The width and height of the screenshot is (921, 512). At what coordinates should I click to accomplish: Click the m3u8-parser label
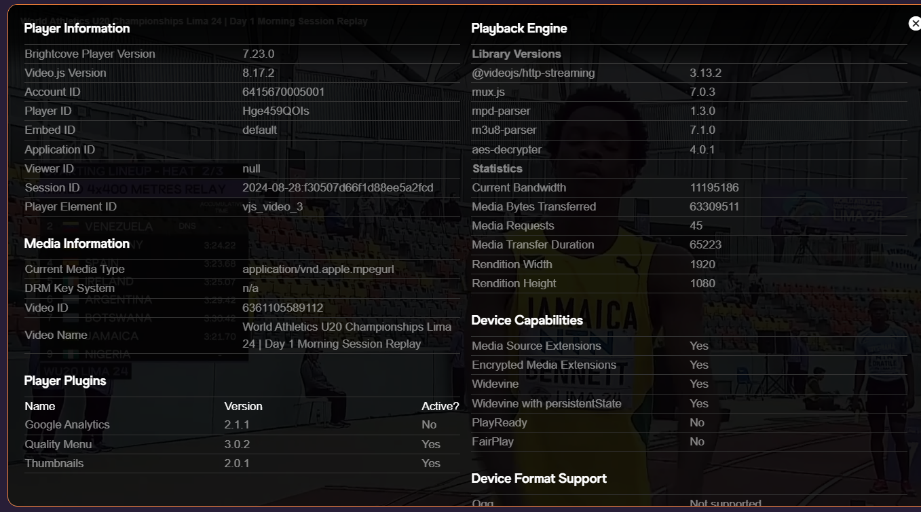pyautogui.click(x=504, y=130)
